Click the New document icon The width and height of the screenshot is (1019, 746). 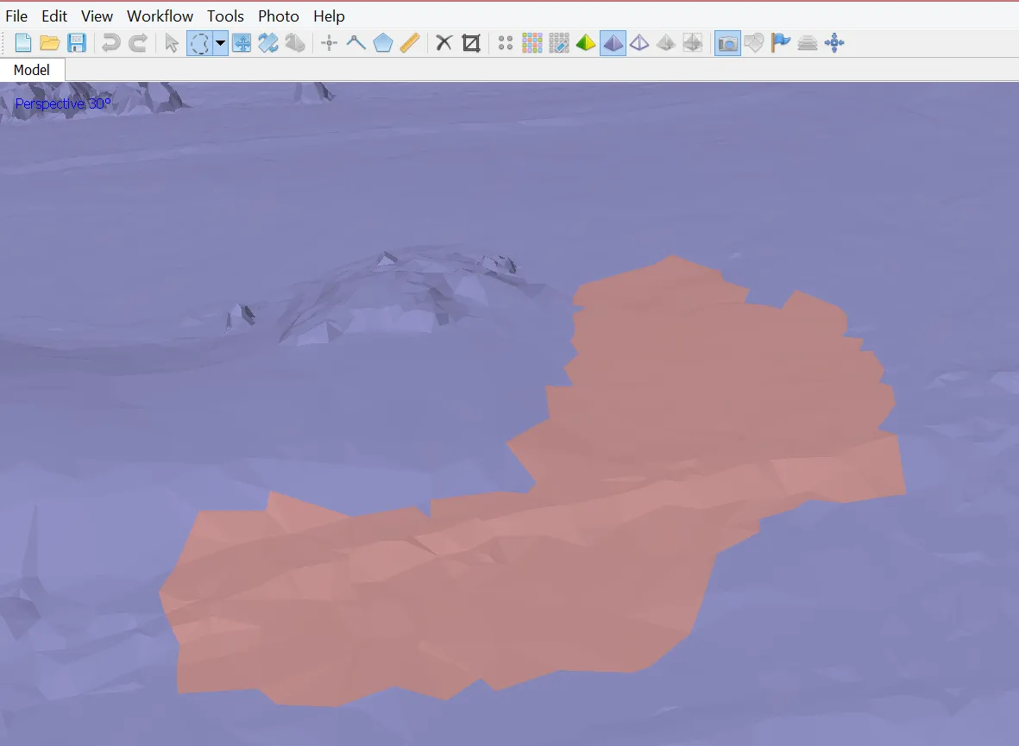pos(23,43)
